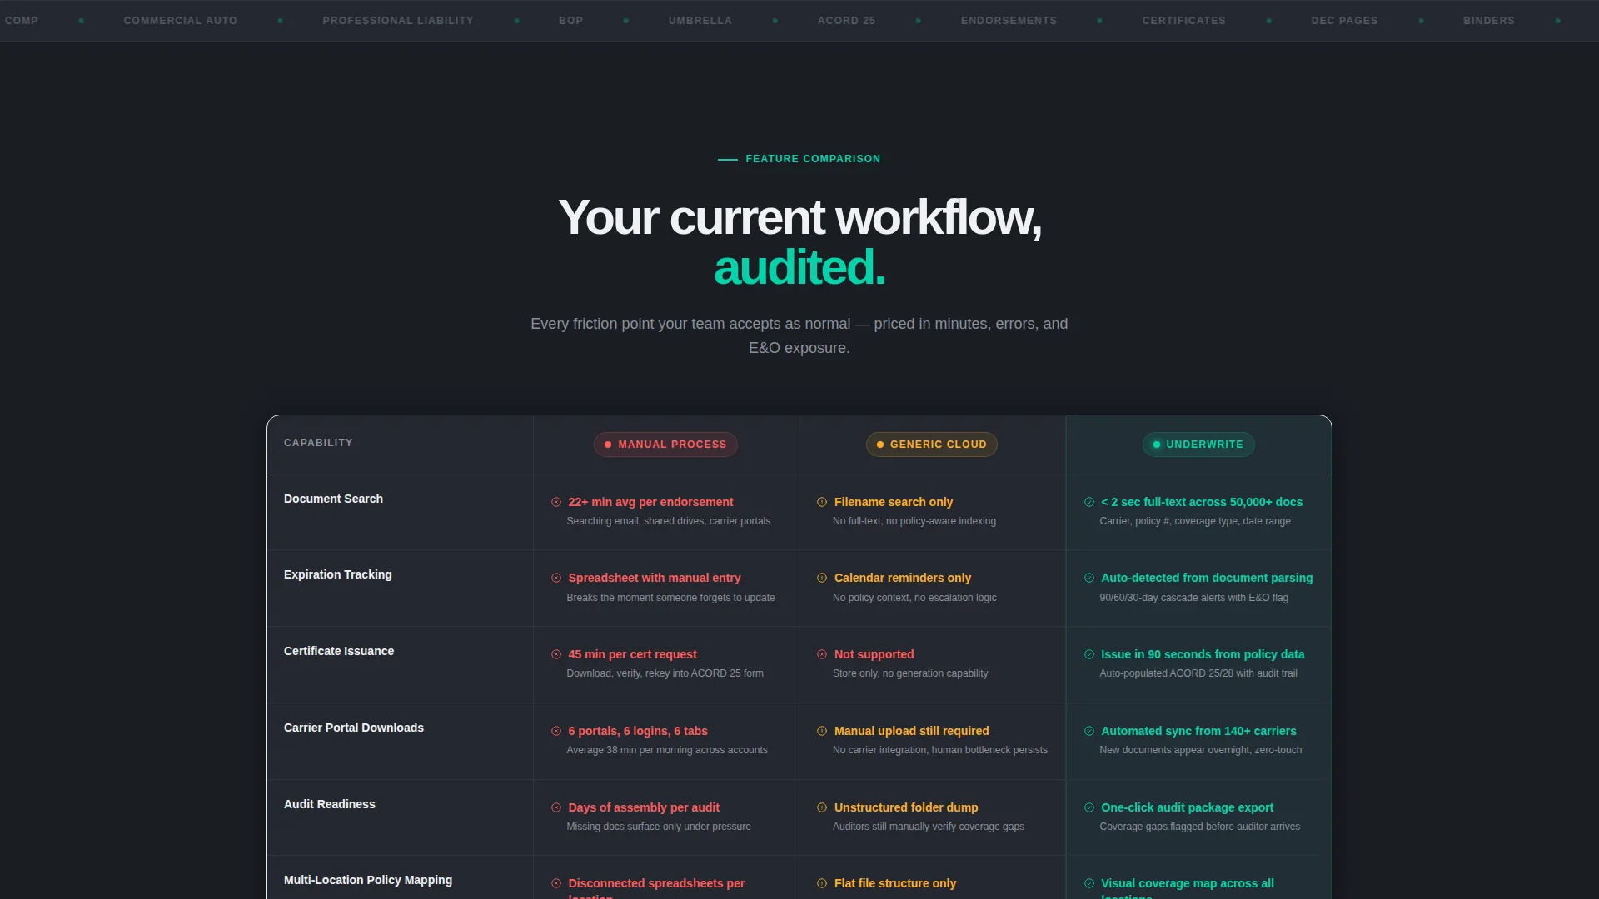Click the amber warning icon beside 'Filename search only'
This screenshot has width=1599, height=899.
click(822, 502)
